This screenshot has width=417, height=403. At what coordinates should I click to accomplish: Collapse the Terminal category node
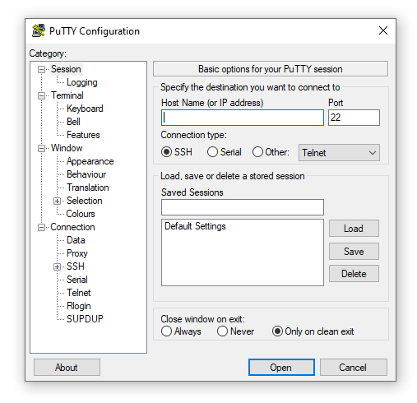41,95
